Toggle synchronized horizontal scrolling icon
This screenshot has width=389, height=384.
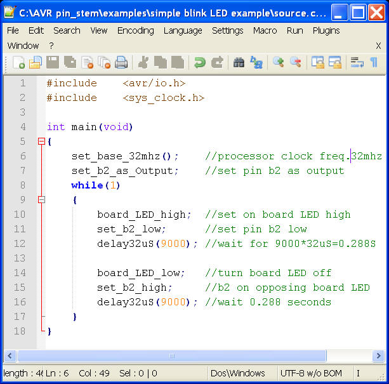(x=335, y=62)
